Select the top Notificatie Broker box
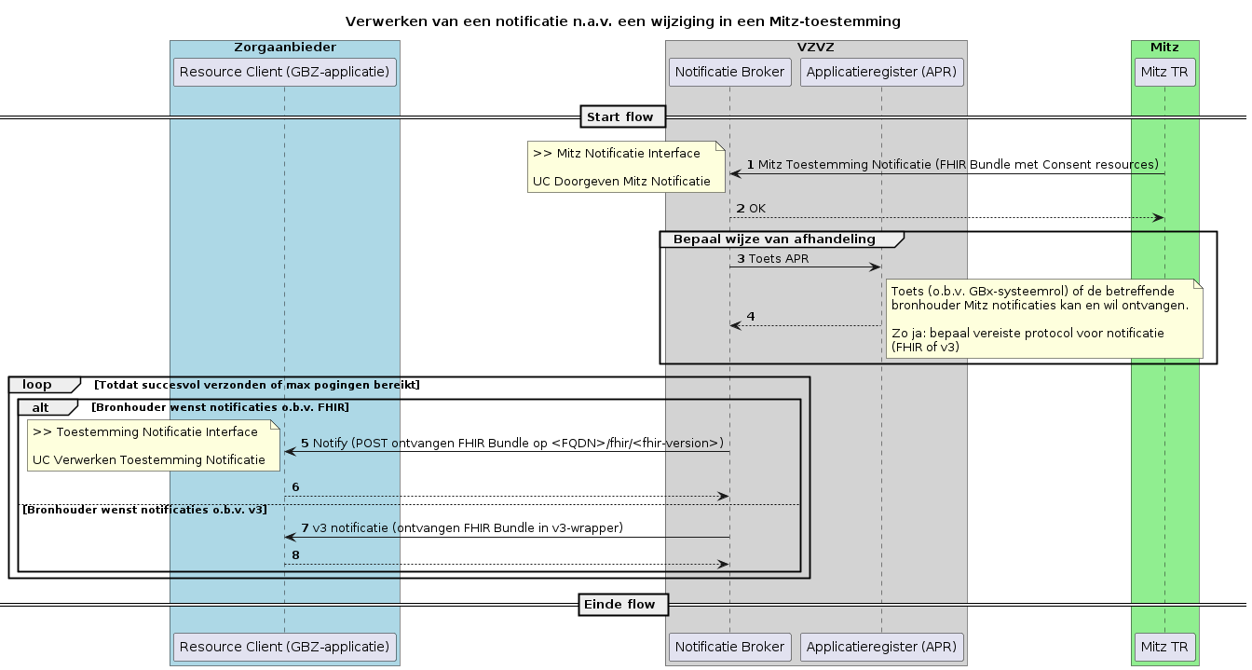This screenshot has width=1252, height=670. coord(729,72)
